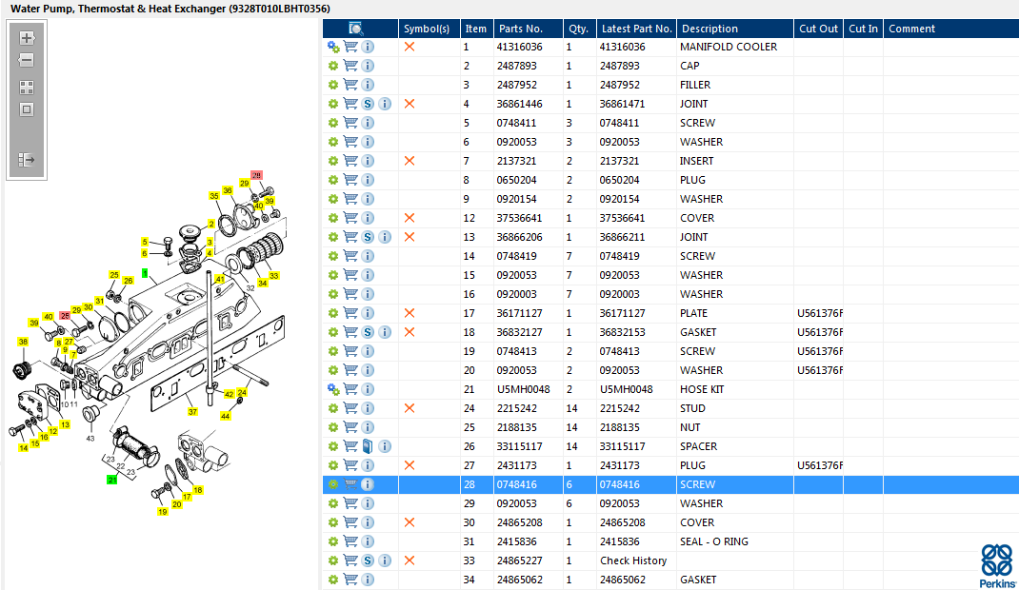Click the list export icon in diagram toolbar
The height and width of the screenshot is (590, 1019).
pos(27,160)
